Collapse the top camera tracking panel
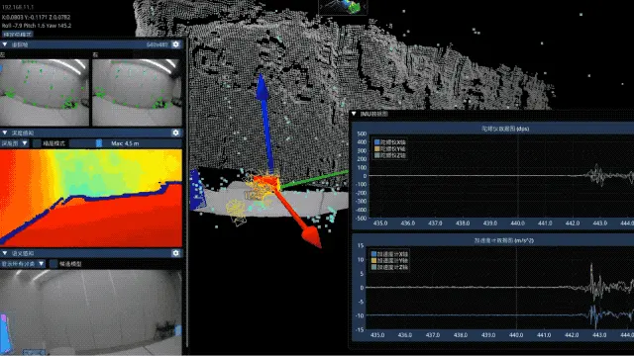634x356 pixels. [x=5, y=44]
